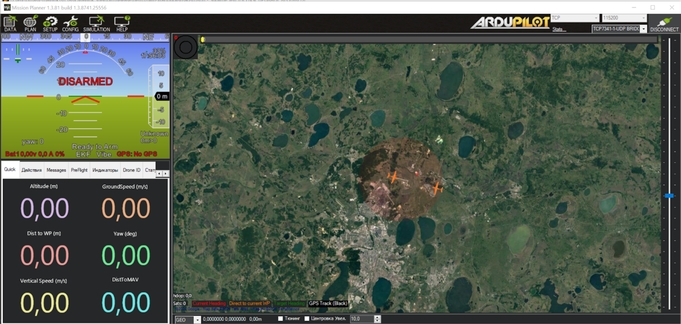Open the GEO coordinate format dropdown
Viewport: 681px width, 324px height.
pyautogui.click(x=197, y=320)
